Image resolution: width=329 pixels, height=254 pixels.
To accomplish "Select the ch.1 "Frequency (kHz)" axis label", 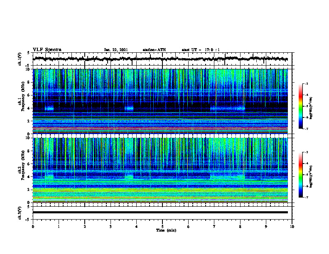I will coord(23,97).
